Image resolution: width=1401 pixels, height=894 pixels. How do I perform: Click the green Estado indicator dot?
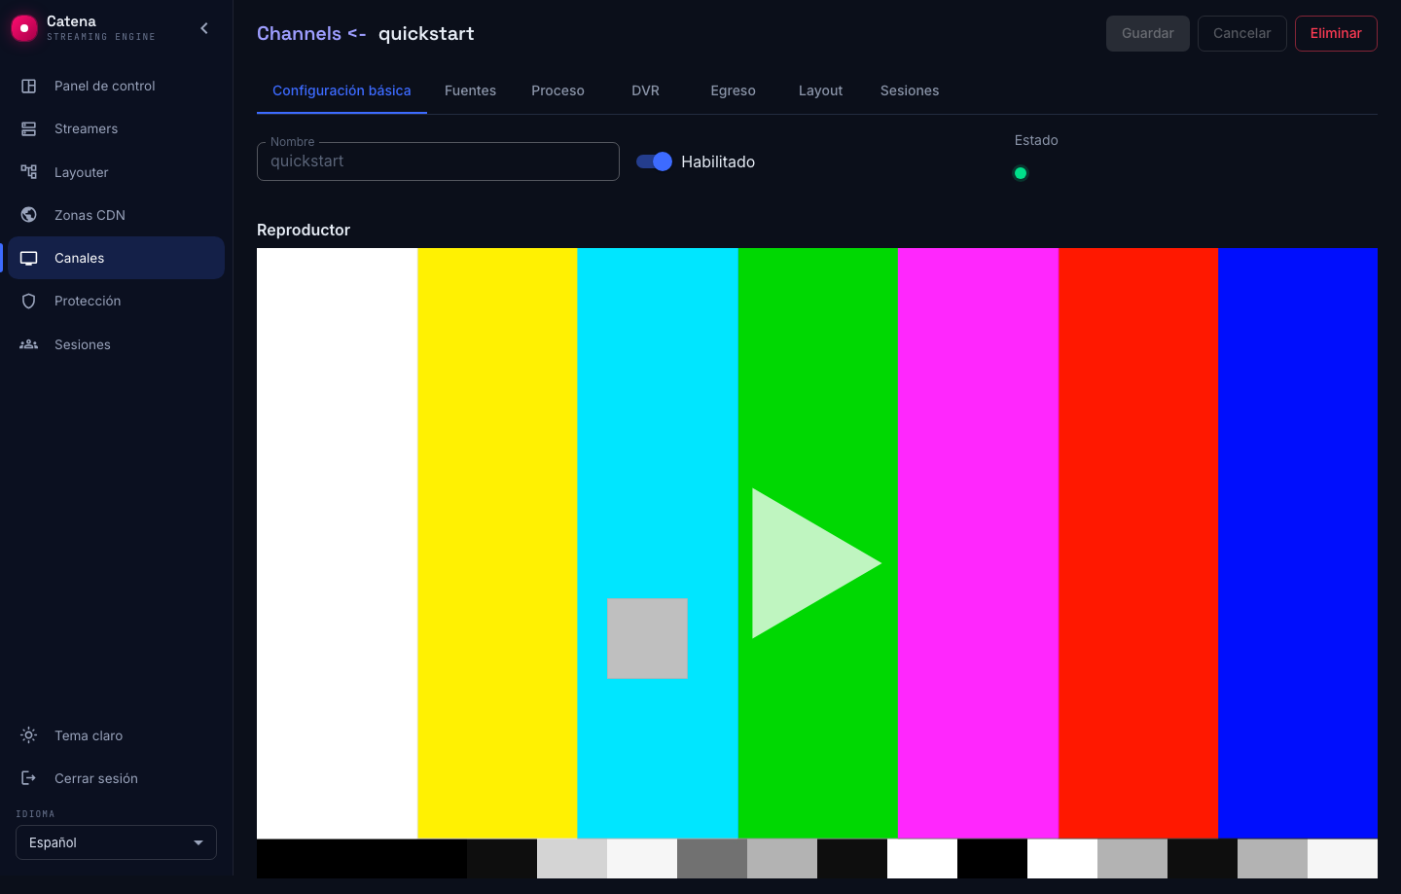(x=1021, y=173)
